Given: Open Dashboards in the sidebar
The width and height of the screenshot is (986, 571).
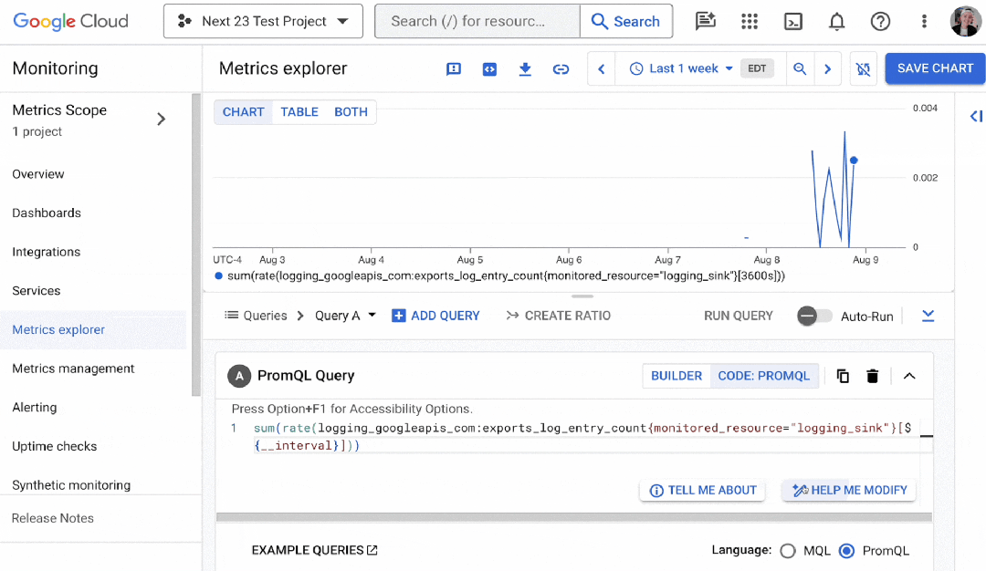Looking at the screenshot, I should (x=47, y=213).
